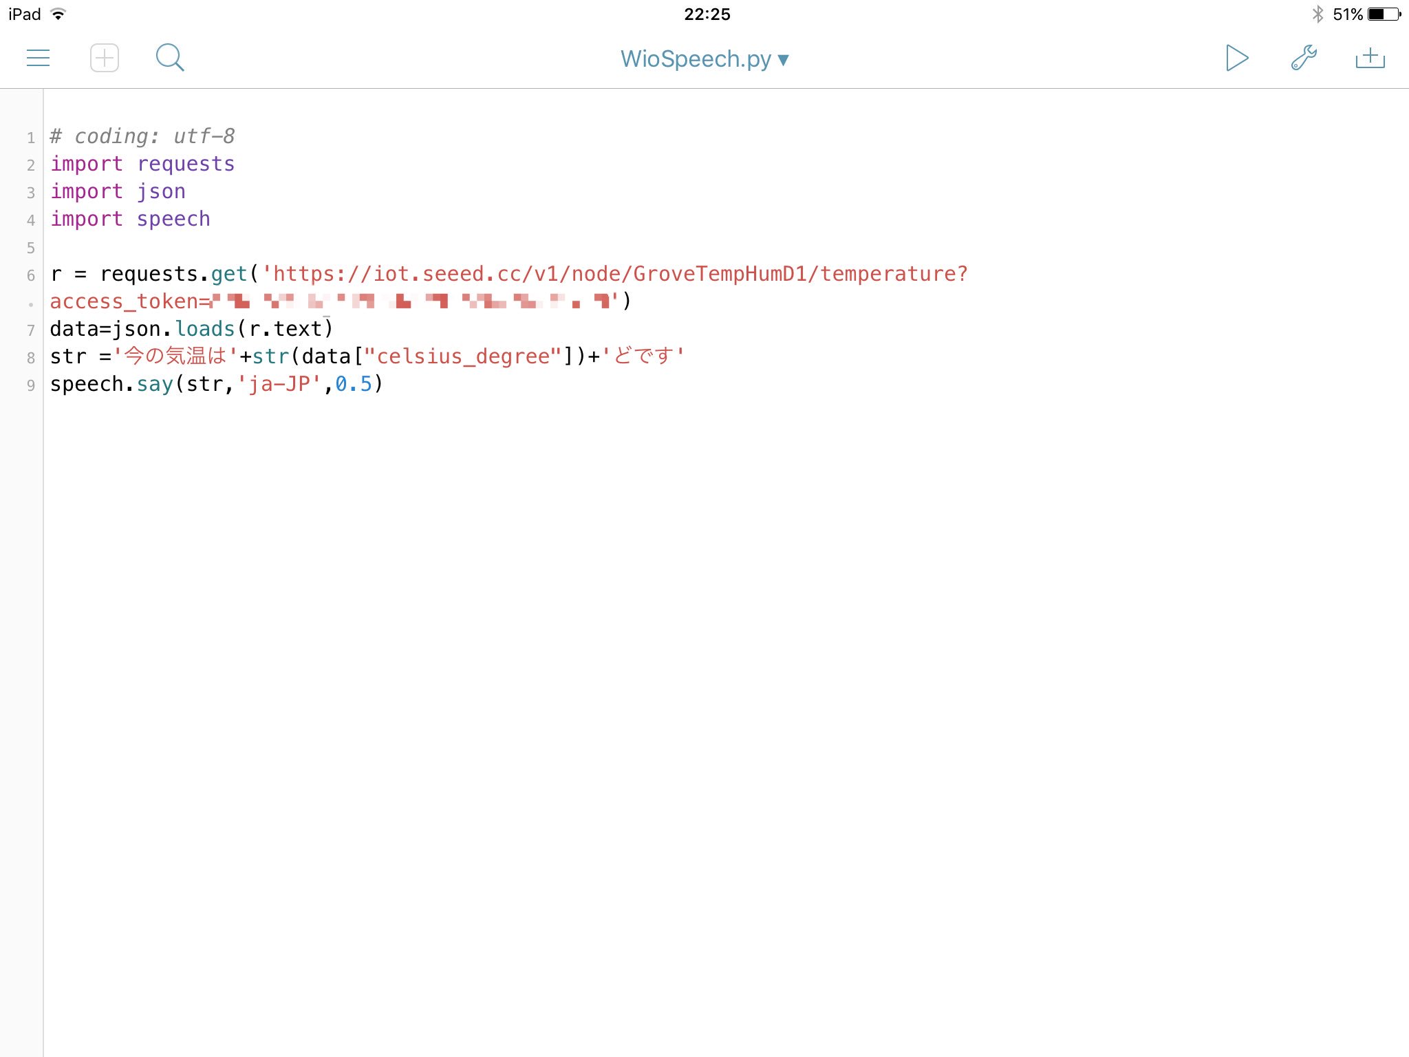Screen dimensions: 1409x1057
Task: Select line number 6 in the gutter
Action: coord(30,273)
